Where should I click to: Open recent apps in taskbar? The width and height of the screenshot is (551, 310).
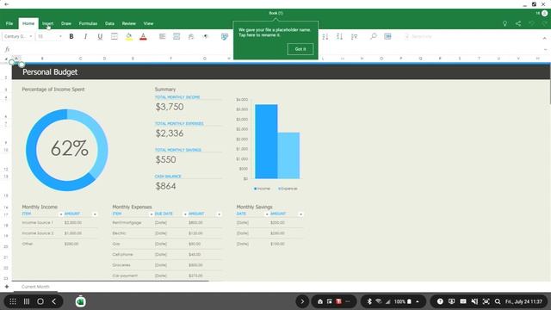tap(27, 301)
